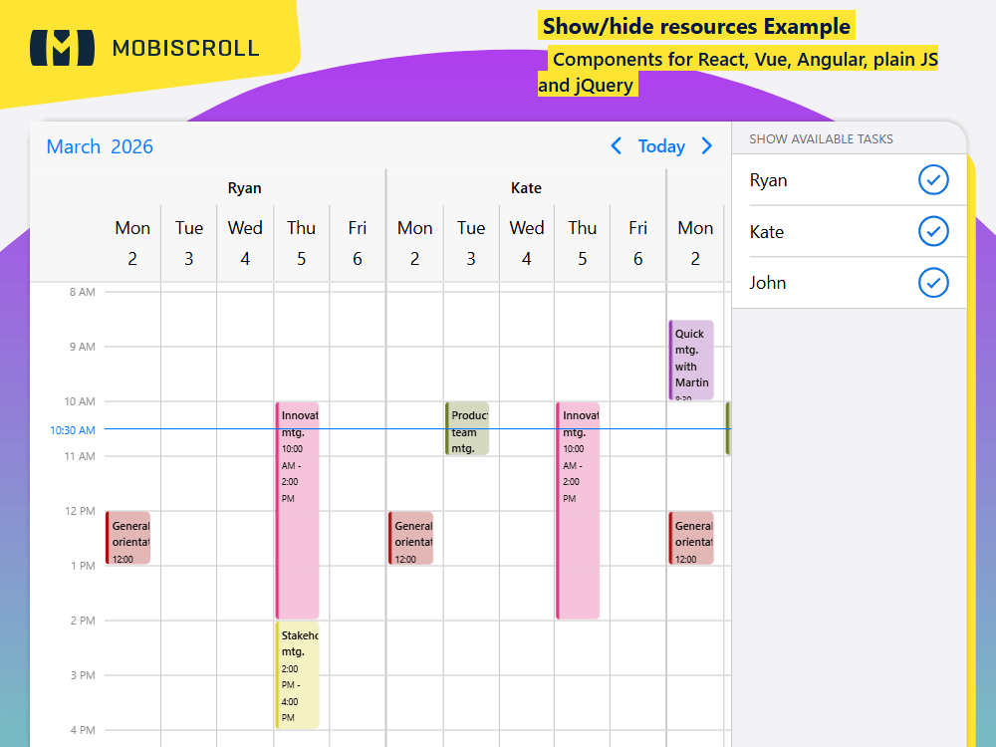
Task: Click the Quick mtg. with Martin event
Action: 690,359
